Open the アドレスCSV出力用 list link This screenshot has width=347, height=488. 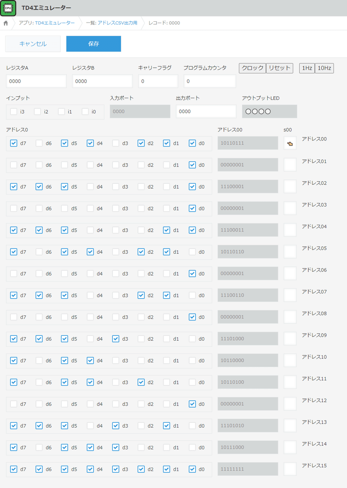[x=117, y=23]
